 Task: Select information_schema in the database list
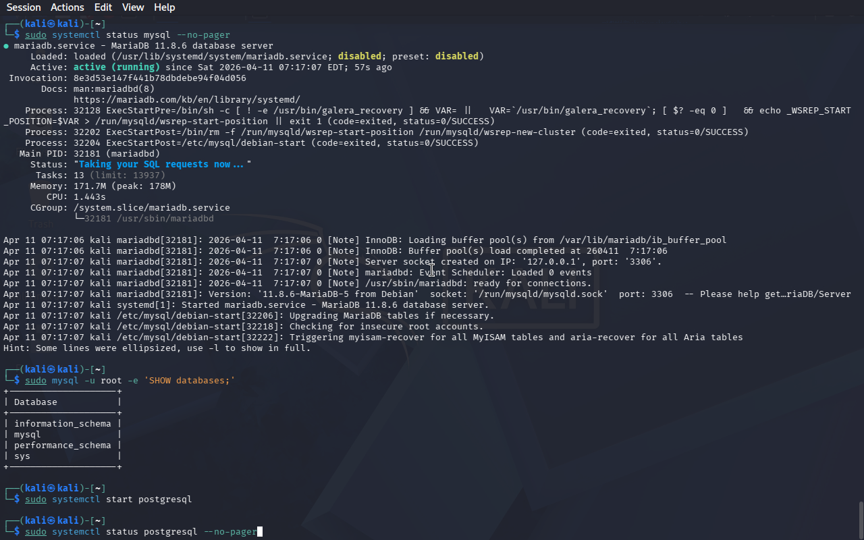(62, 424)
